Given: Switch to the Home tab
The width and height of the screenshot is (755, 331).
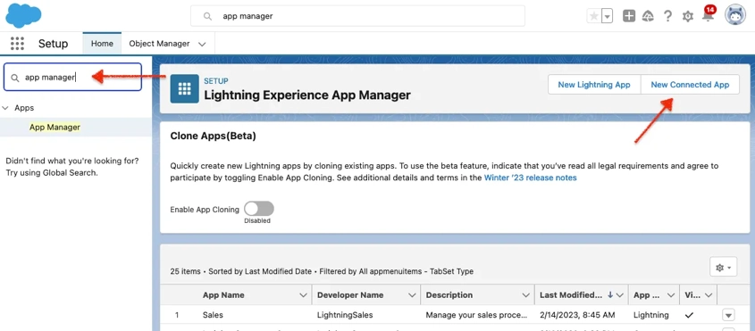Looking at the screenshot, I should (x=102, y=44).
